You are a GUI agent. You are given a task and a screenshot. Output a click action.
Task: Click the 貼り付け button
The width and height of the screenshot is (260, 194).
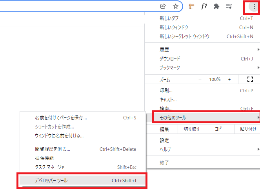click(x=248, y=129)
